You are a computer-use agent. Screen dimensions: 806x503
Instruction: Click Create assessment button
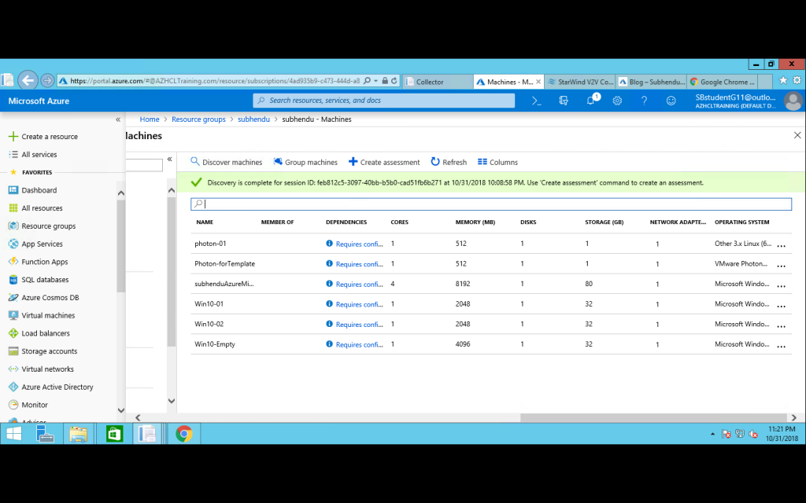[384, 162]
